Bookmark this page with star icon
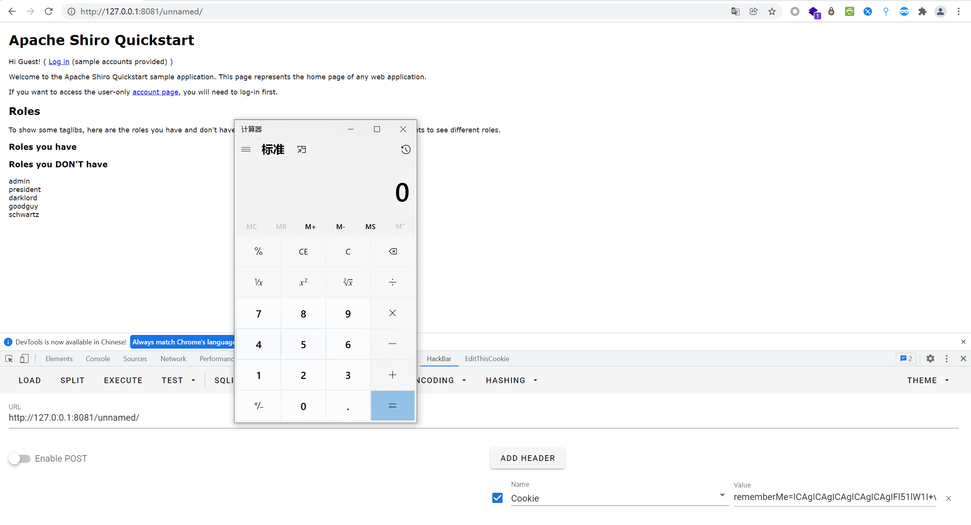 pyautogui.click(x=772, y=11)
